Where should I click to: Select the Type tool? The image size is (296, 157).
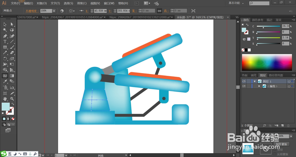[5, 41]
